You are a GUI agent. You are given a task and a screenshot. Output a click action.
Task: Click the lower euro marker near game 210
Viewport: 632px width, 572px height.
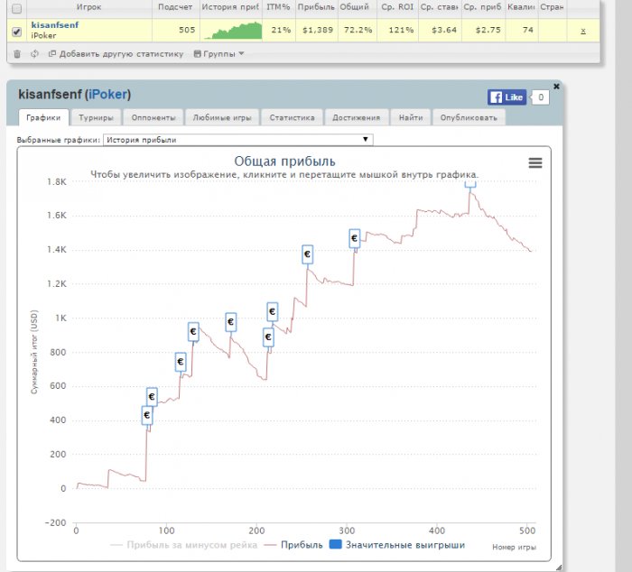click(268, 337)
